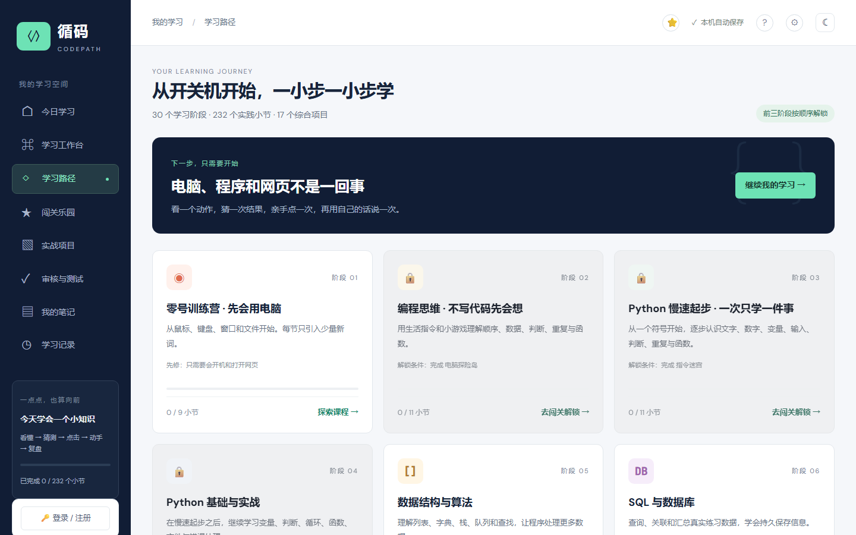
Task: Click 0 / 9 小节 count text
Action: (182, 413)
